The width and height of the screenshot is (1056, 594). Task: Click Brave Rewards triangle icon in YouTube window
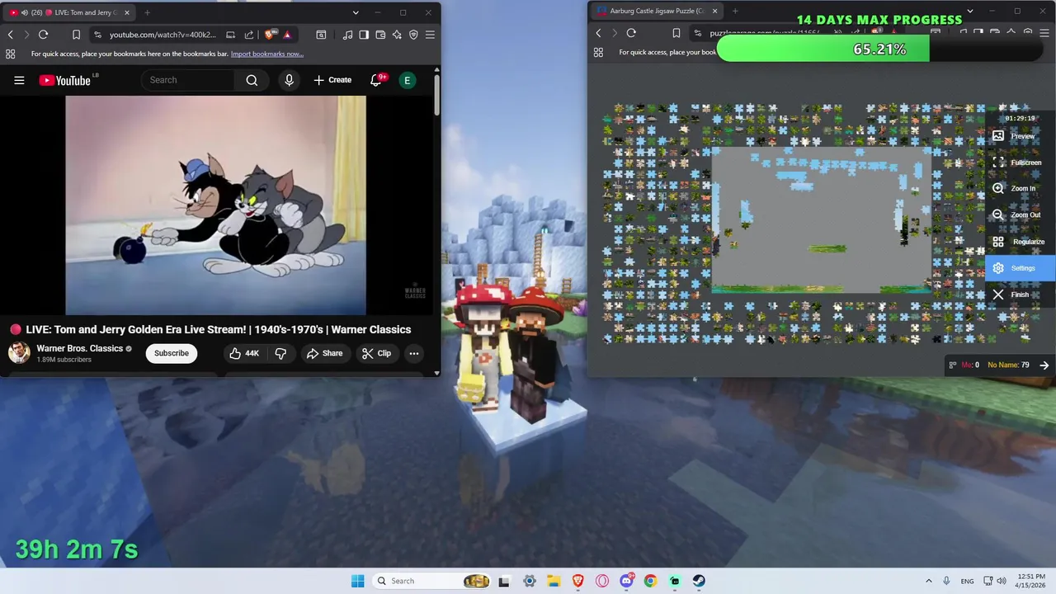coord(287,35)
